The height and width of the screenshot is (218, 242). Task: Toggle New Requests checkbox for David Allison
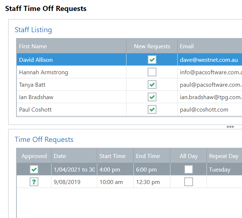[152, 60]
